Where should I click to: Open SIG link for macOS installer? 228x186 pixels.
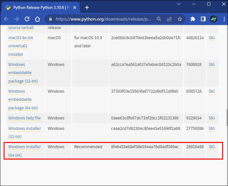211,38
